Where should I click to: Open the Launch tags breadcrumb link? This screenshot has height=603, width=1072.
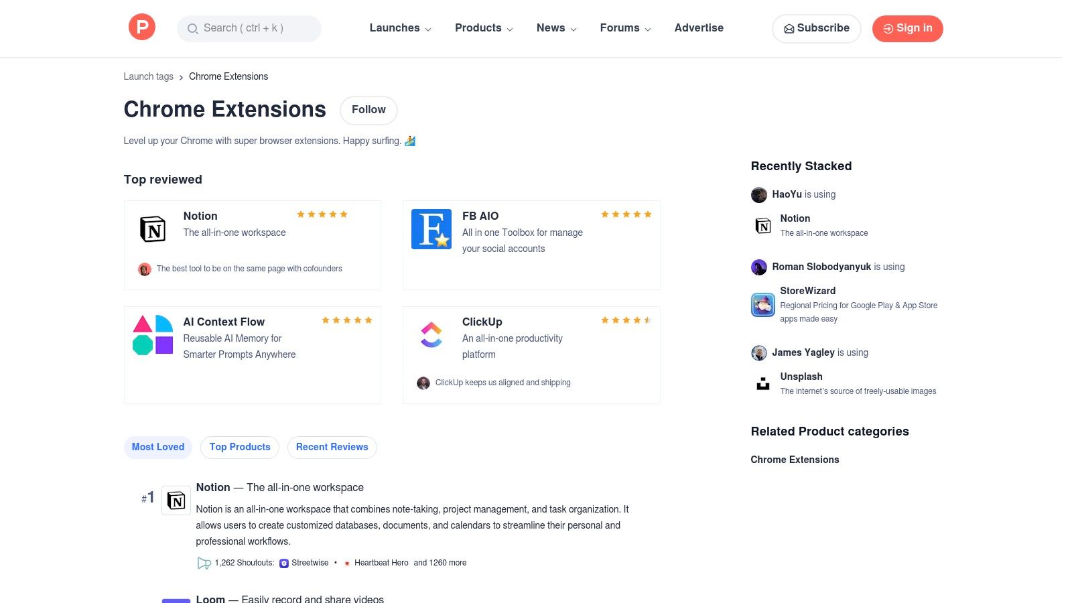pos(148,76)
